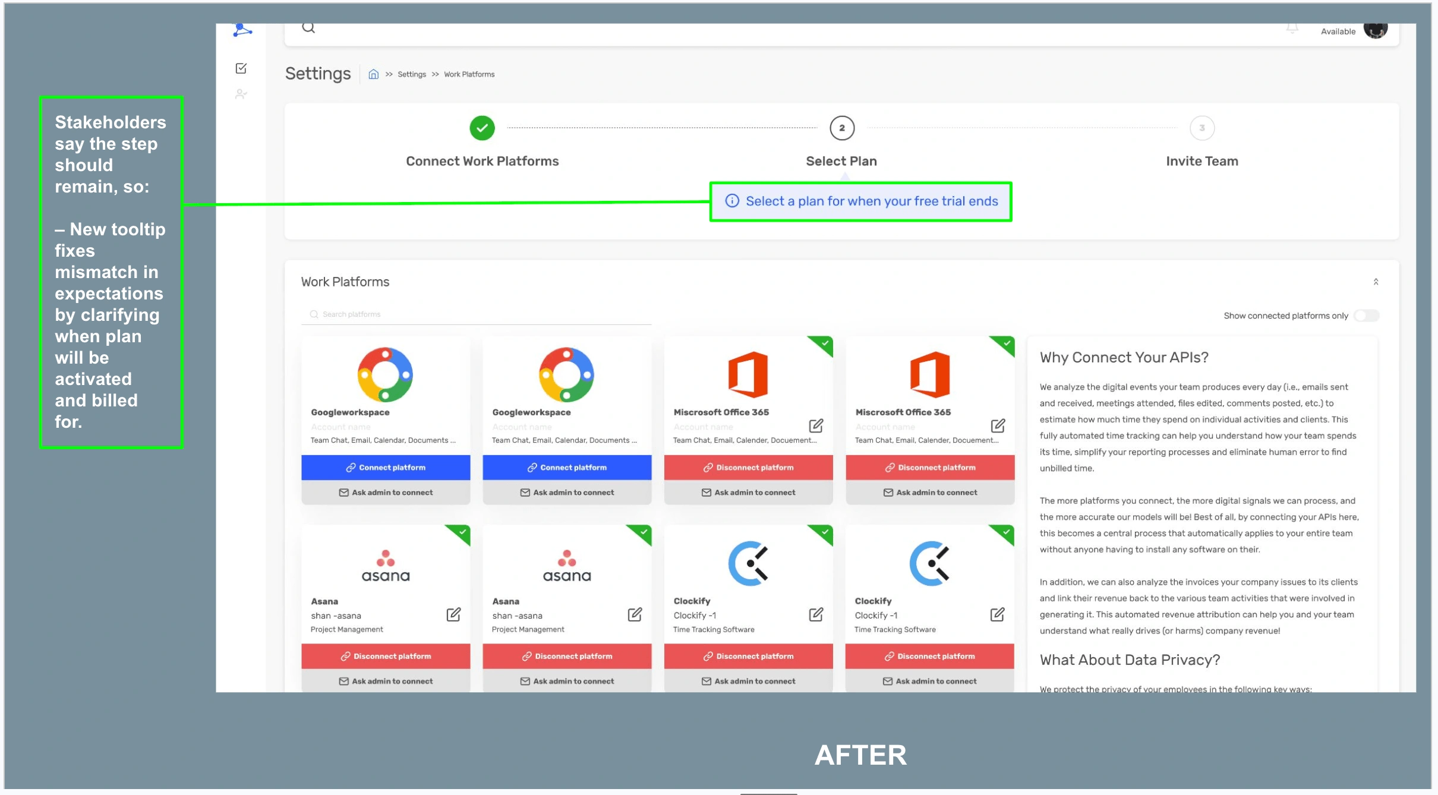The height and width of the screenshot is (795, 1438).
Task: Edit first Microsoft Office 365 account name
Action: click(x=816, y=425)
